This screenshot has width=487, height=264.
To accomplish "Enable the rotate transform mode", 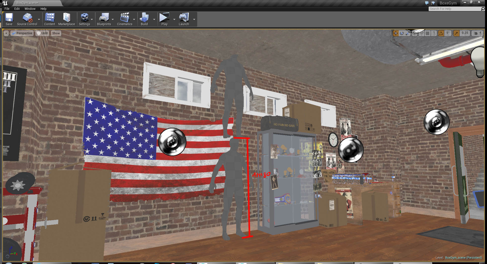I will click(402, 33).
